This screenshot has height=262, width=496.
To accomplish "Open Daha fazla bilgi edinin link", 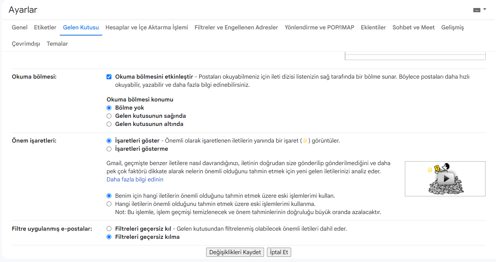I will tap(135, 179).
